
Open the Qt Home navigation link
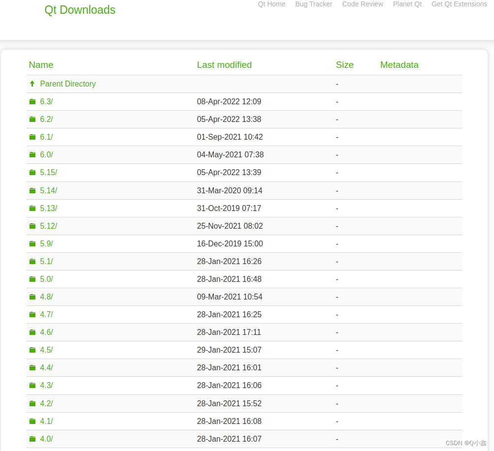point(271,4)
